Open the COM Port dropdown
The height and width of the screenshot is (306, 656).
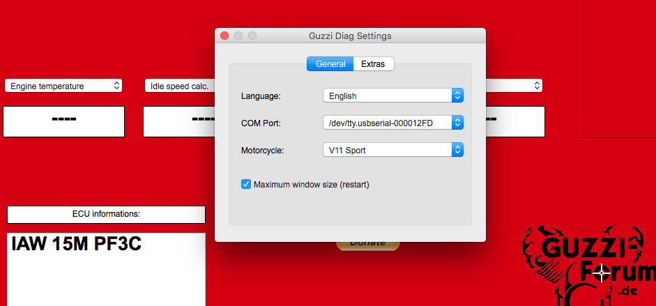(x=393, y=123)
